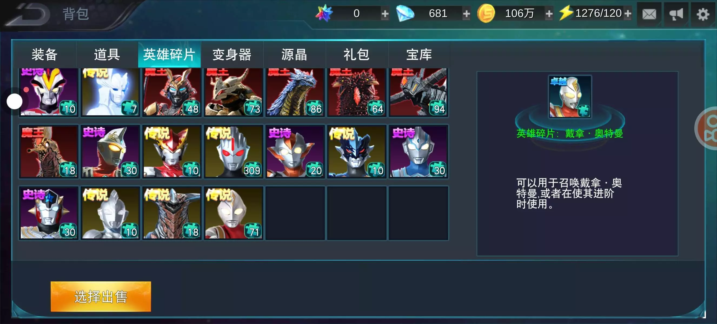The image size is (717, 324).
Task: Select the 魔王 fragment with count 94
Action: click(418, 92)
